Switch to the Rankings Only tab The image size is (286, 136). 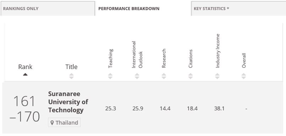coord(48,8)
